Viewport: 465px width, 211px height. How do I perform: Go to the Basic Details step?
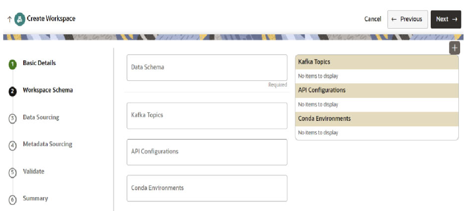[x=39, y=63]
